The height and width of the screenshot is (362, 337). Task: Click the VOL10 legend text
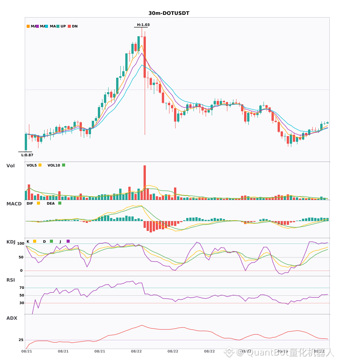click(x=54, y=165)
